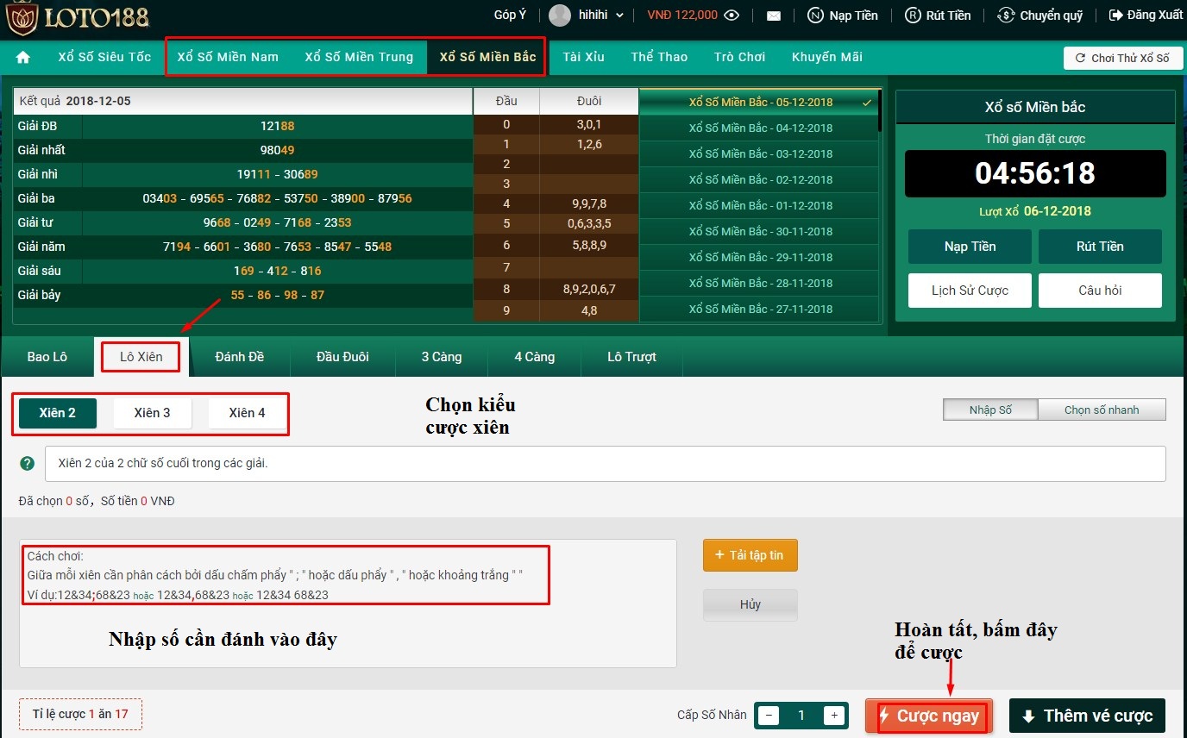This screenshot has height=738, width=1187.
Task: Switch to Lô Xiên tab
Action: click(141, 357)
